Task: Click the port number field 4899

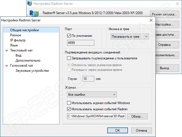Action: pos(81,43)
